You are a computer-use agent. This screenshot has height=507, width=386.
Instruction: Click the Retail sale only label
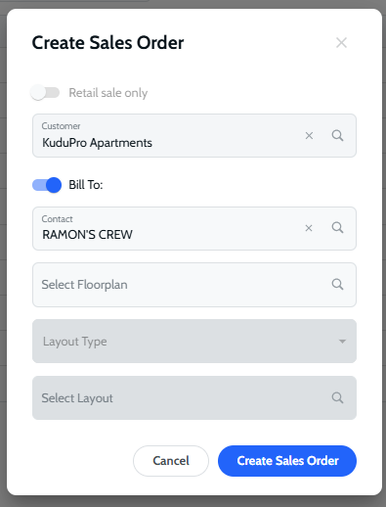coord(108,93)
